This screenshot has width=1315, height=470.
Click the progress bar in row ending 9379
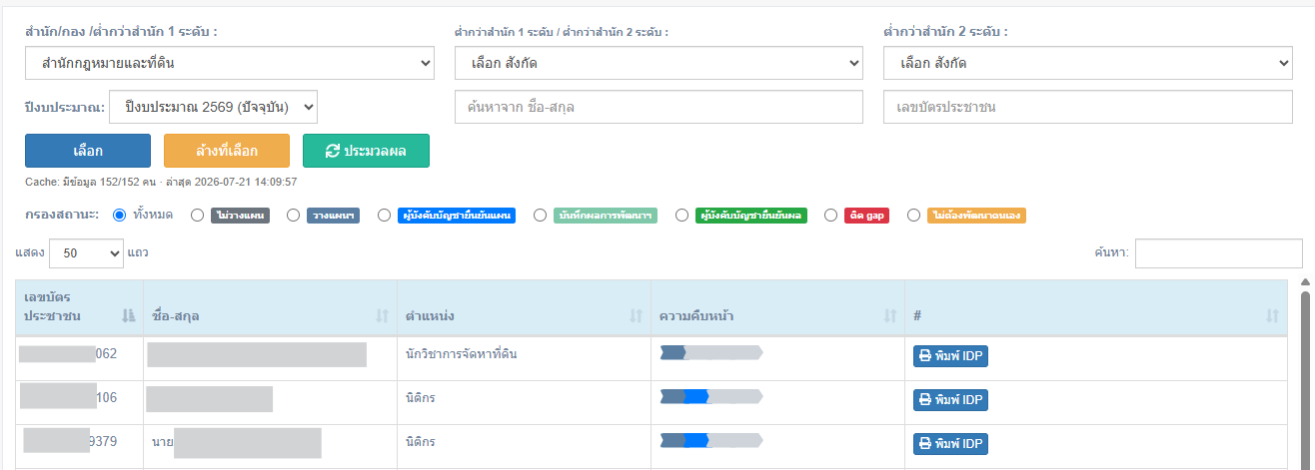click(711, 439)
